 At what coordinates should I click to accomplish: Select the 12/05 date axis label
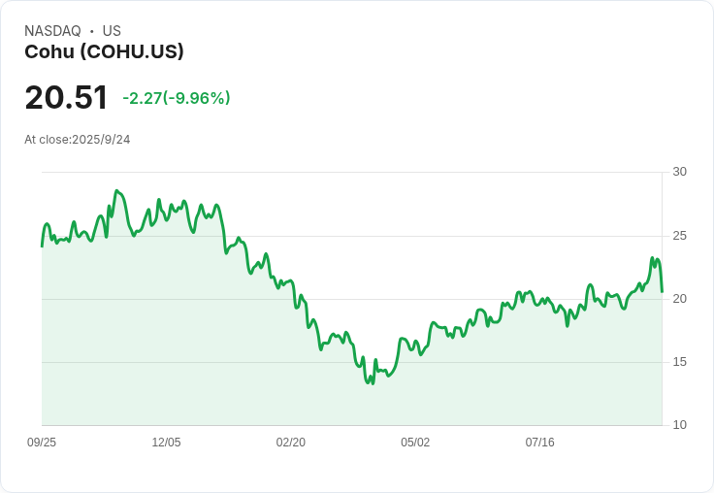166,443
